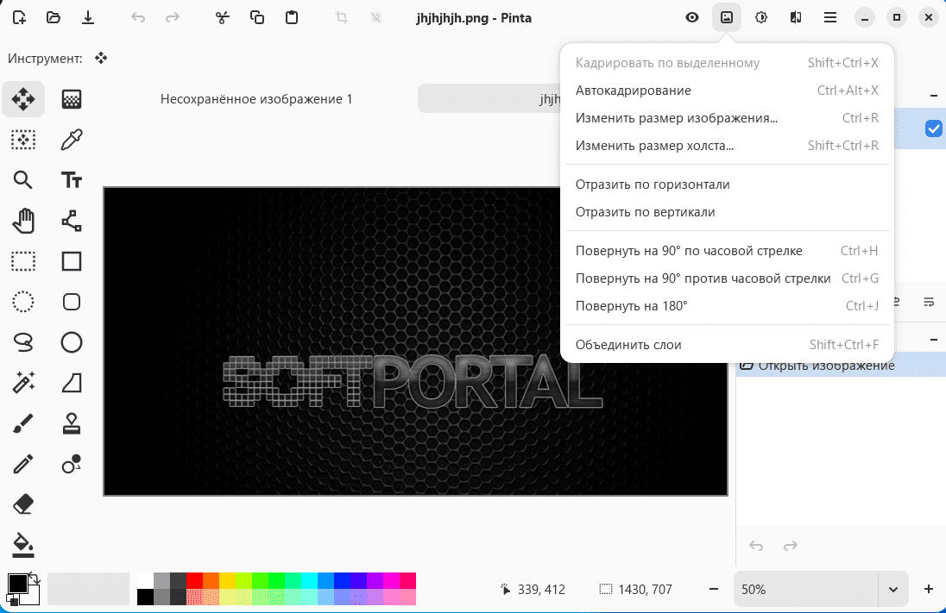Zoom in with plus button

pyautogui.click(x=929, y=590)
